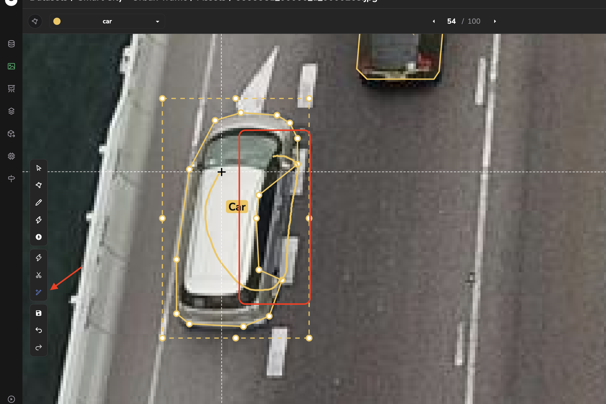Go to the next image
The width and height of the screenshot is (606, 404).
[x=495, y=21]
